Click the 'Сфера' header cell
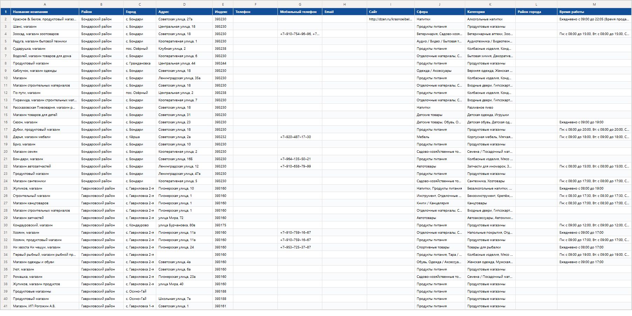The image size is (632, 316). coord(440,12)
